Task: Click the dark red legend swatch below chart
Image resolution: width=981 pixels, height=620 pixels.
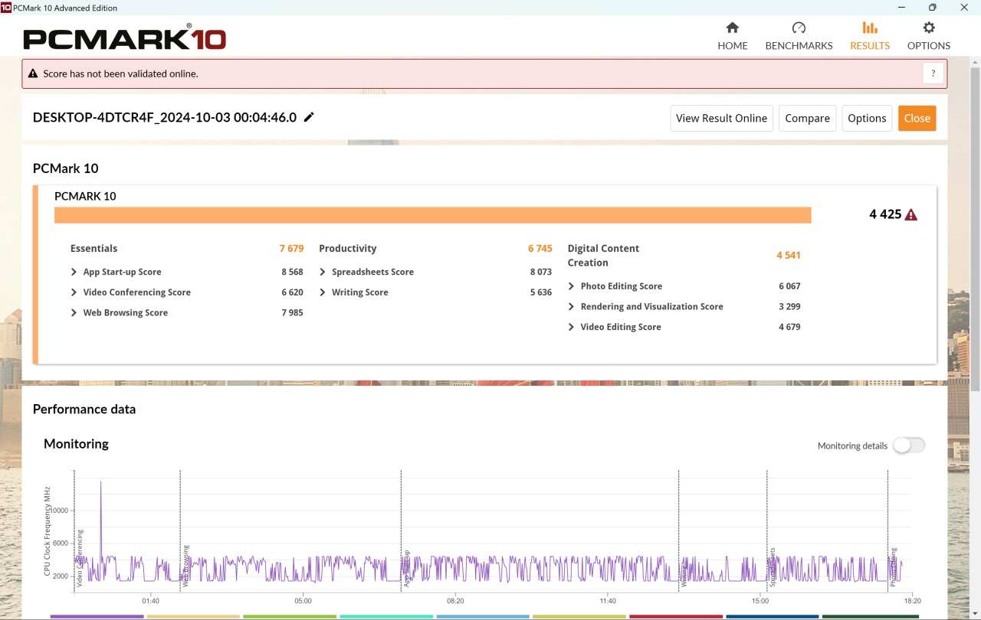Action: point(676,616)
